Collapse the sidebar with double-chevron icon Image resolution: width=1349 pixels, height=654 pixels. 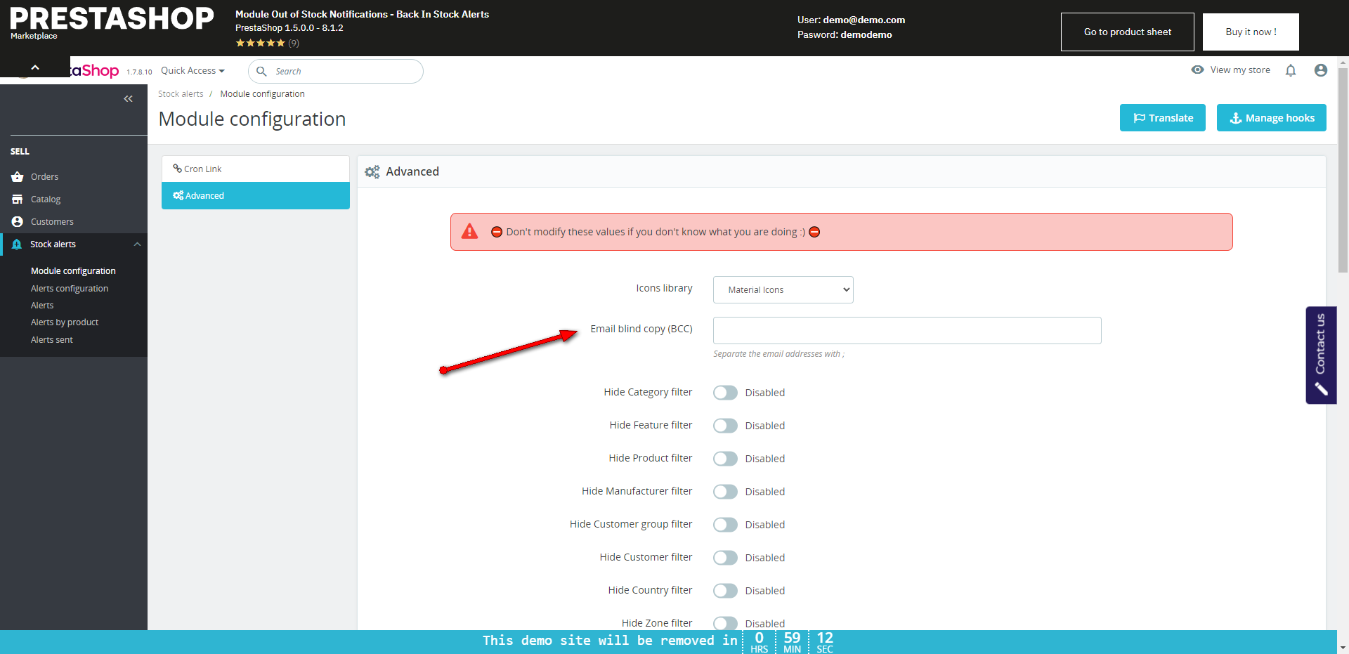(128, 99)
